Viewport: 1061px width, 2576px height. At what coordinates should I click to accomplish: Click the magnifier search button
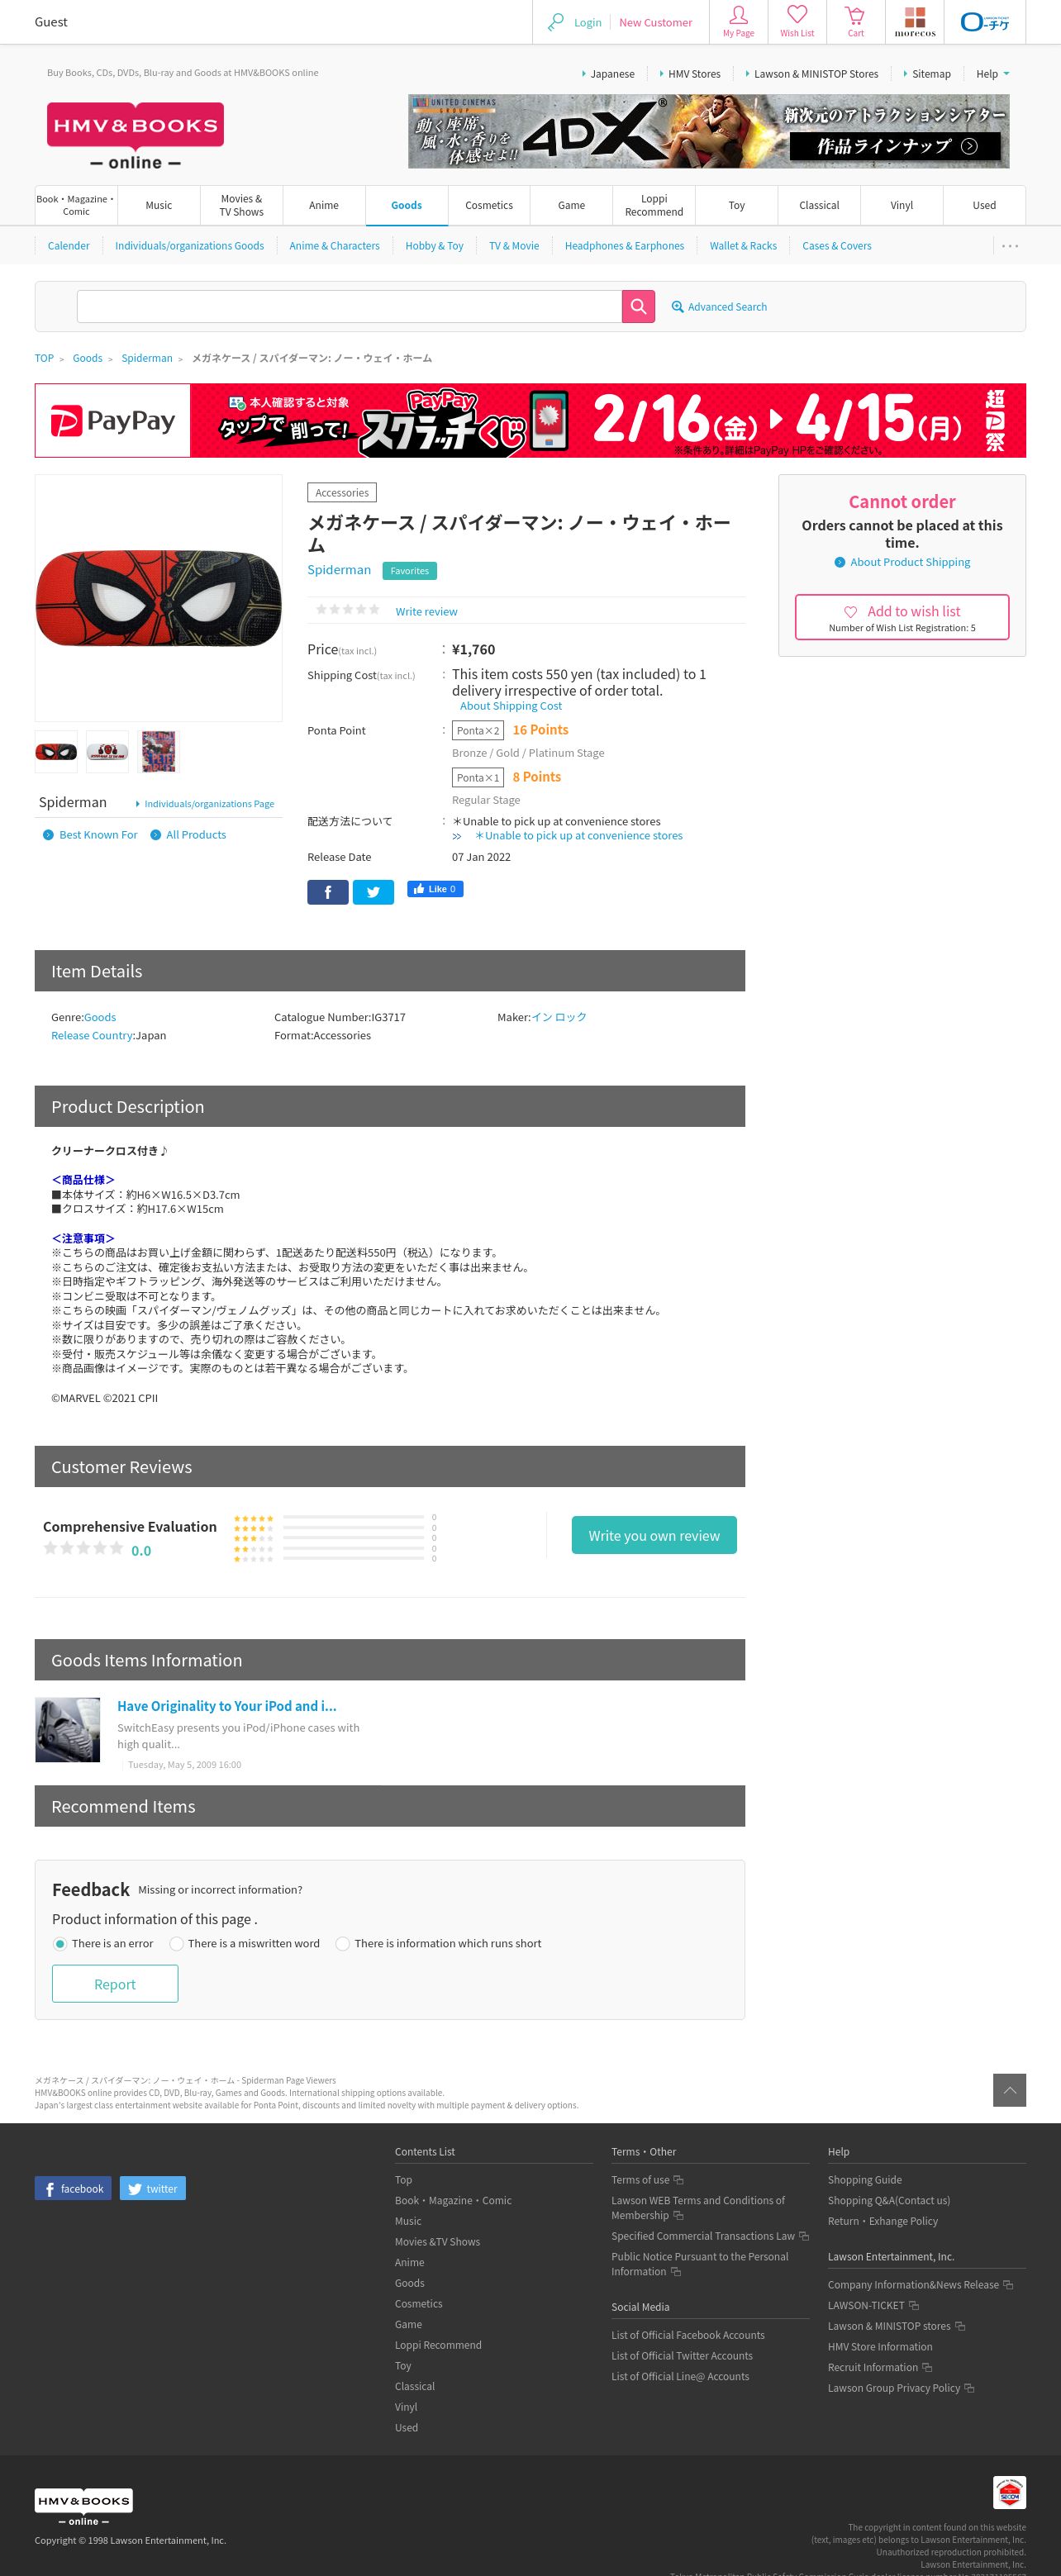pyautogui.click(x=638, y=306)
